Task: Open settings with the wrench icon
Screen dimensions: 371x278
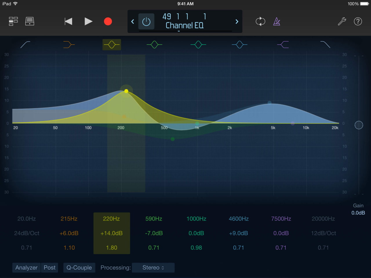Action: pos(342,21)
